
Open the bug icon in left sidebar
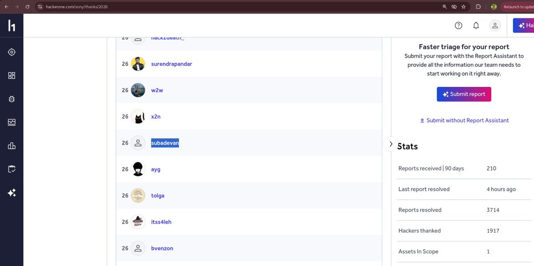(x=12, y=99)
